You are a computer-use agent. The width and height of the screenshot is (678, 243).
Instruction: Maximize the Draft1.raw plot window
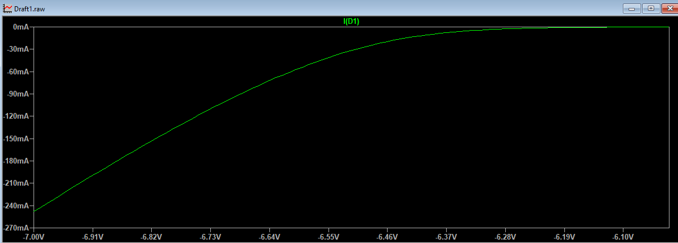[x=651, y=8]
